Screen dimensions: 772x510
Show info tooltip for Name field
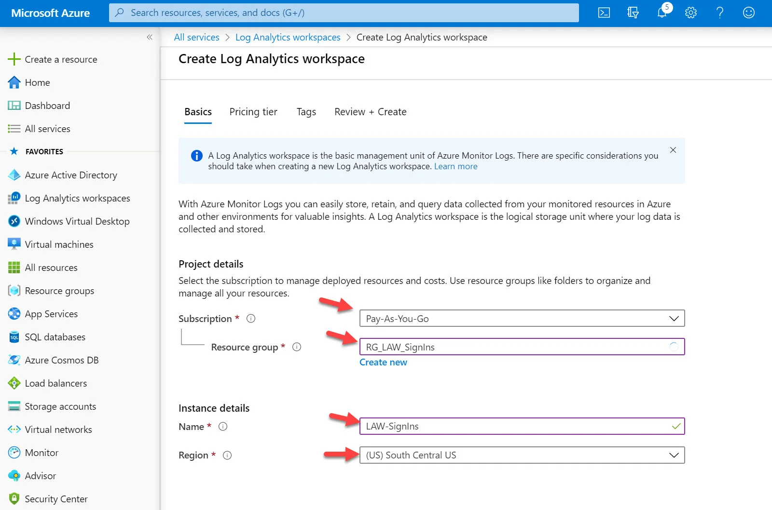point(223,427)
